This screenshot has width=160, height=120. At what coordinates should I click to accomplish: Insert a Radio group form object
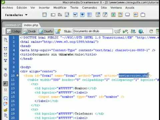coord(89,15)
